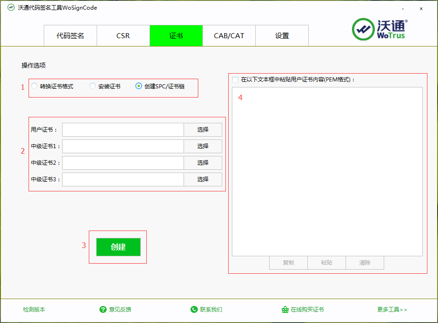Click into the 中级证书1 path field
The height and width of the screenshot is (323, 438).
click(x=123, y=146)
